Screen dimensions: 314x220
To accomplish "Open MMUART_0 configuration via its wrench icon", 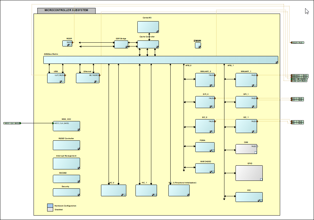I will click(x=210, y=85).
